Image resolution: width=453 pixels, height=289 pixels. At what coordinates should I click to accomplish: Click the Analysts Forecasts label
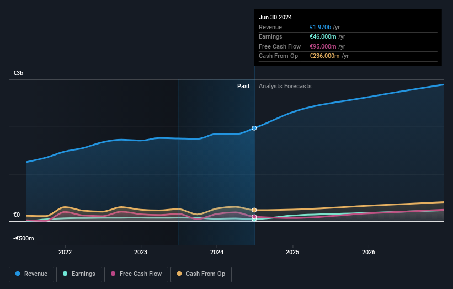tap(285, 87)
